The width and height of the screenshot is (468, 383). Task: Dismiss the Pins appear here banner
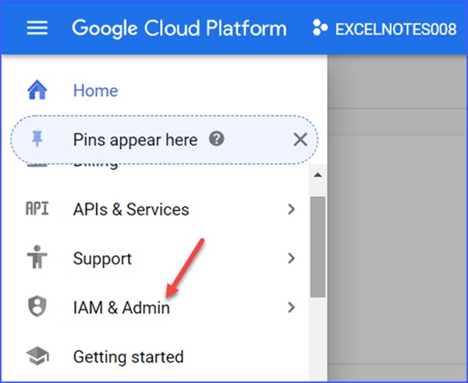(x=300, y=140)
